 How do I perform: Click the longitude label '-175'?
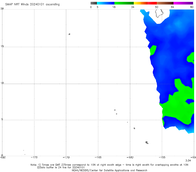pos(34,157)
